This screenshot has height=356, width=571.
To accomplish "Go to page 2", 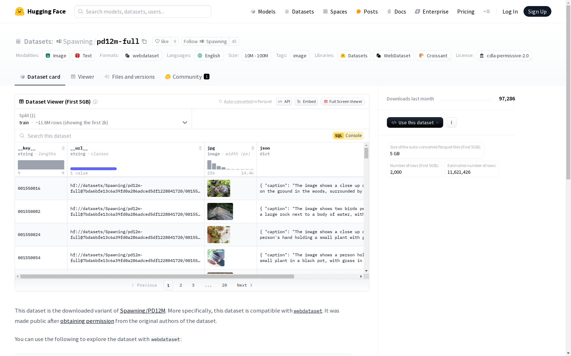I will [181, 285].
